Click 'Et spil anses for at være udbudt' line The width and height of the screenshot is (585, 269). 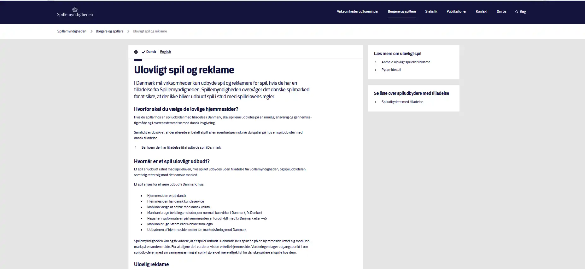coord(169,185)
